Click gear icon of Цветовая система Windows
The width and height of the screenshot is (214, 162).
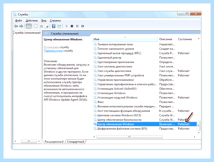coord(95,115)
